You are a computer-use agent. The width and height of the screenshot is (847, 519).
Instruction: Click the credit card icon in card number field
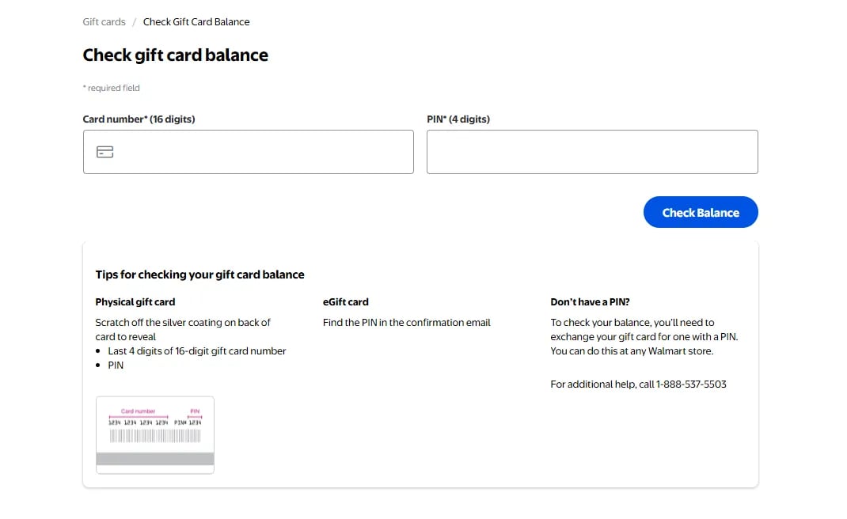click(105, 152)
